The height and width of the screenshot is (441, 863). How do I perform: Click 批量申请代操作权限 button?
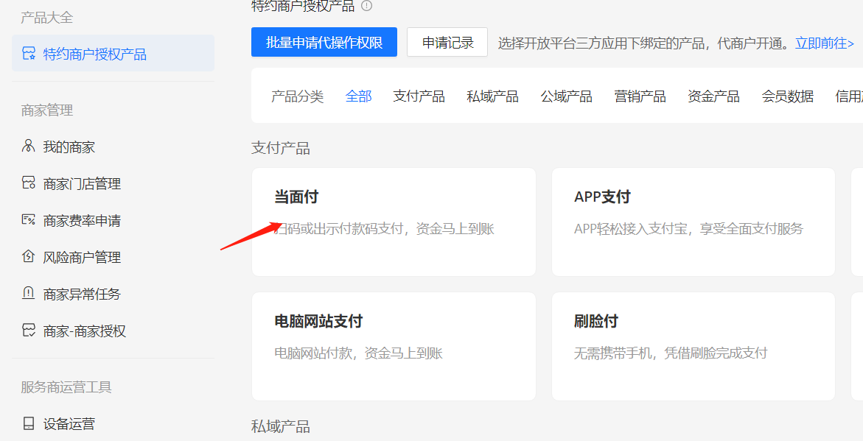point(324,43)
